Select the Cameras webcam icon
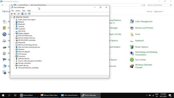The height and width of the screenshot is (98, 174). [x=17, y=26]
